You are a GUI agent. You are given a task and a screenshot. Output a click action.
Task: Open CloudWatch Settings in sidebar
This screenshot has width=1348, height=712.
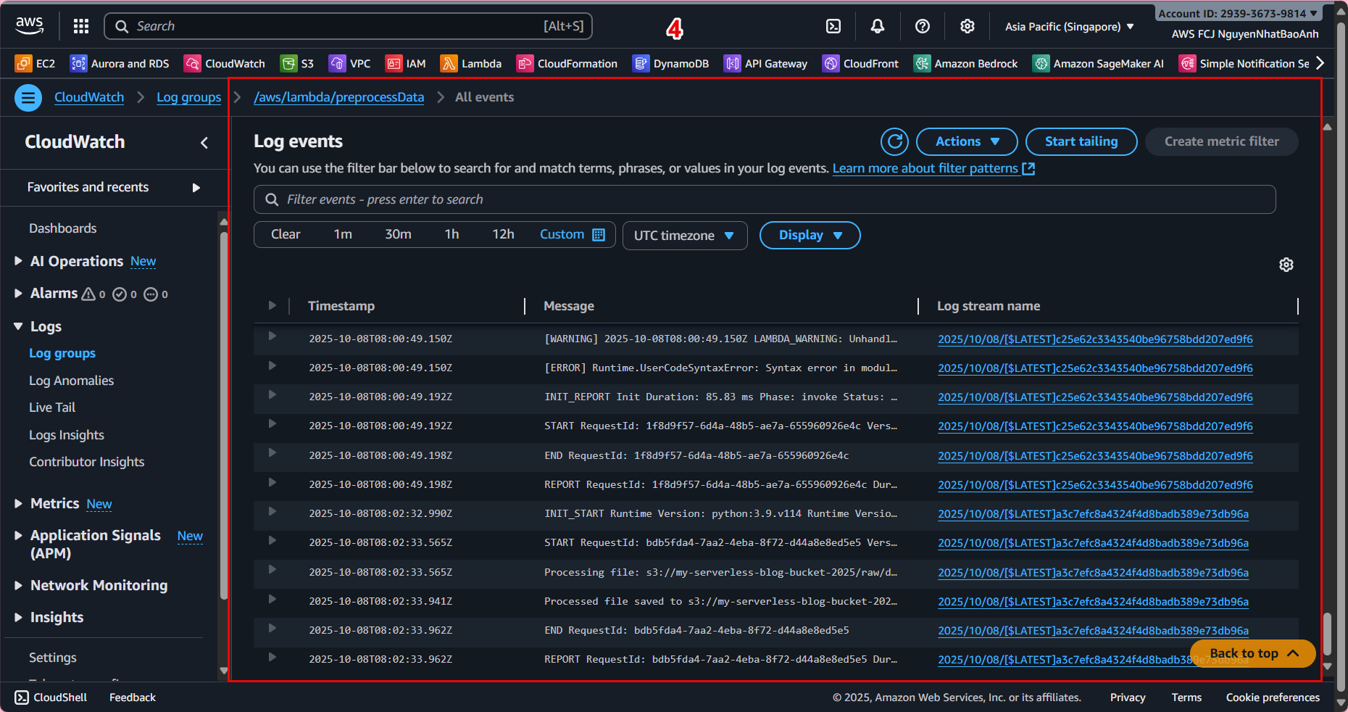click(x=53, y=658)
